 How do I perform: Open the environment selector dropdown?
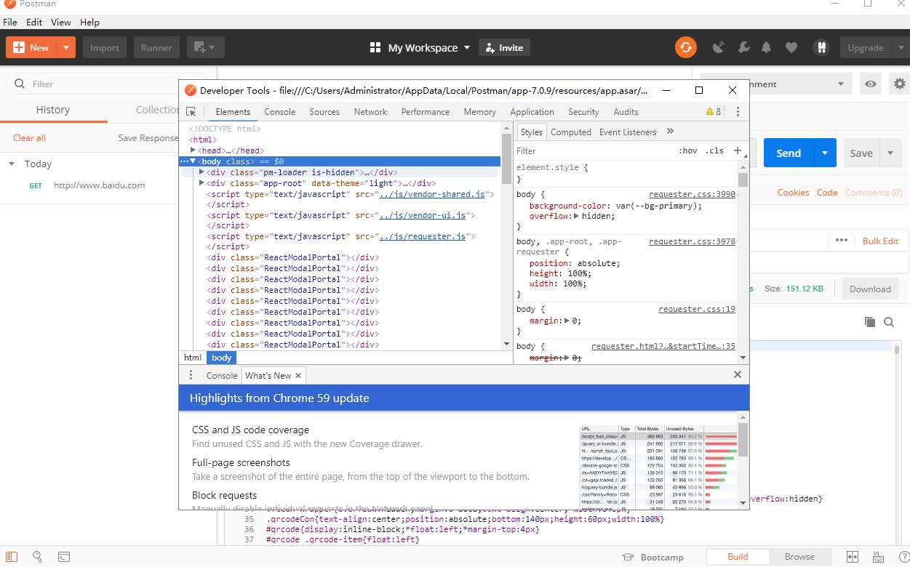(776, 84)
